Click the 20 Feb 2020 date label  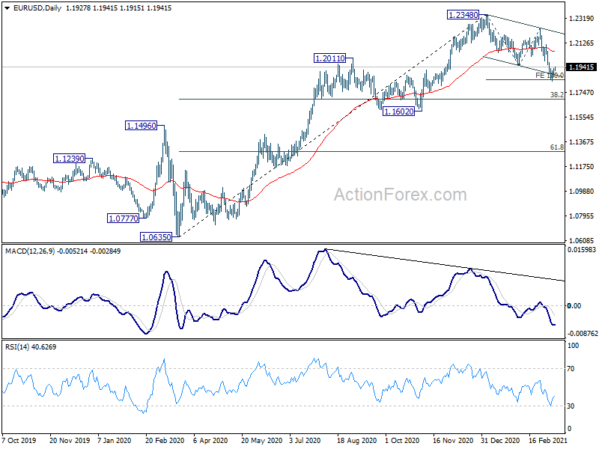point(165,440)
